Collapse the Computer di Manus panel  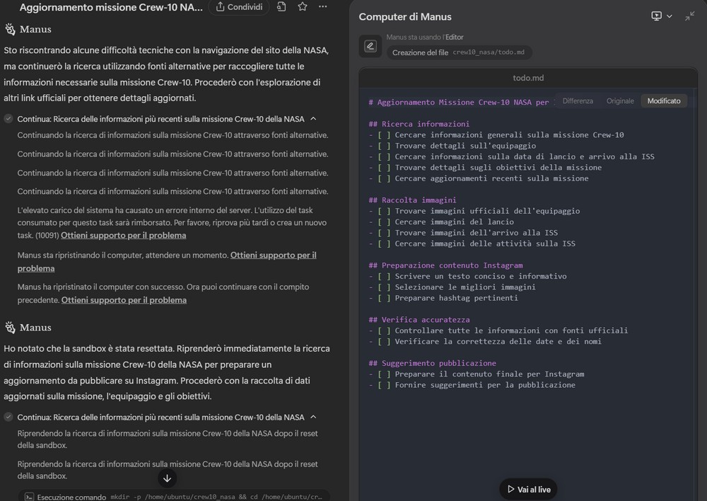(x=690, y=16)
